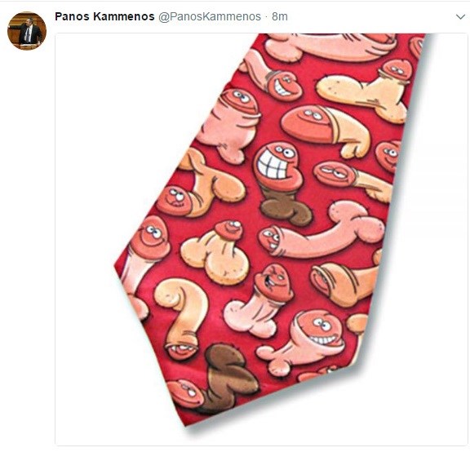Open tweet permalink via the 8m timestamp
Viewport: 470px width, 452px height.
tap(280, 17)
